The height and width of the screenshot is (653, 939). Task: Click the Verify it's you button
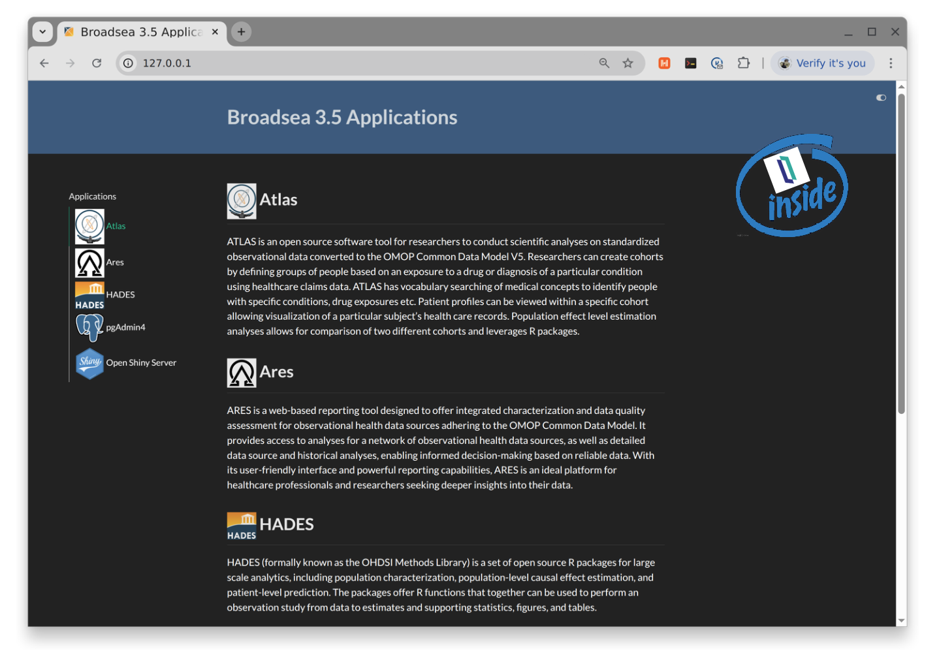point(822,63)
